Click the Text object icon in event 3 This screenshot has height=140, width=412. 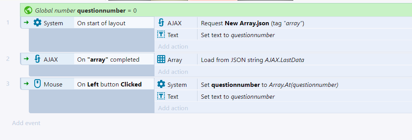pos(161,96)
